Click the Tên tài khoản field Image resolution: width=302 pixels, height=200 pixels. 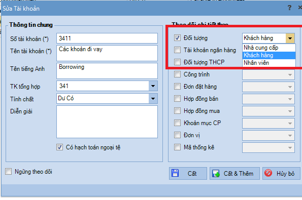(x=107, y=53)
